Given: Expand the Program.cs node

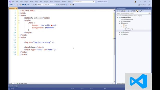Looking at the screenshot, I should pyautogui.click(x=119, y=32).
